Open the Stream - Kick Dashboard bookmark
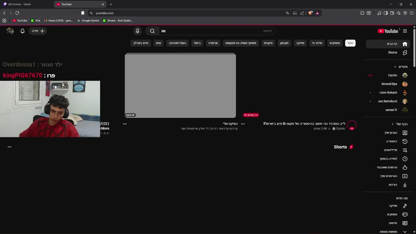Screen dimensions: 416x234 pos(117,20)
